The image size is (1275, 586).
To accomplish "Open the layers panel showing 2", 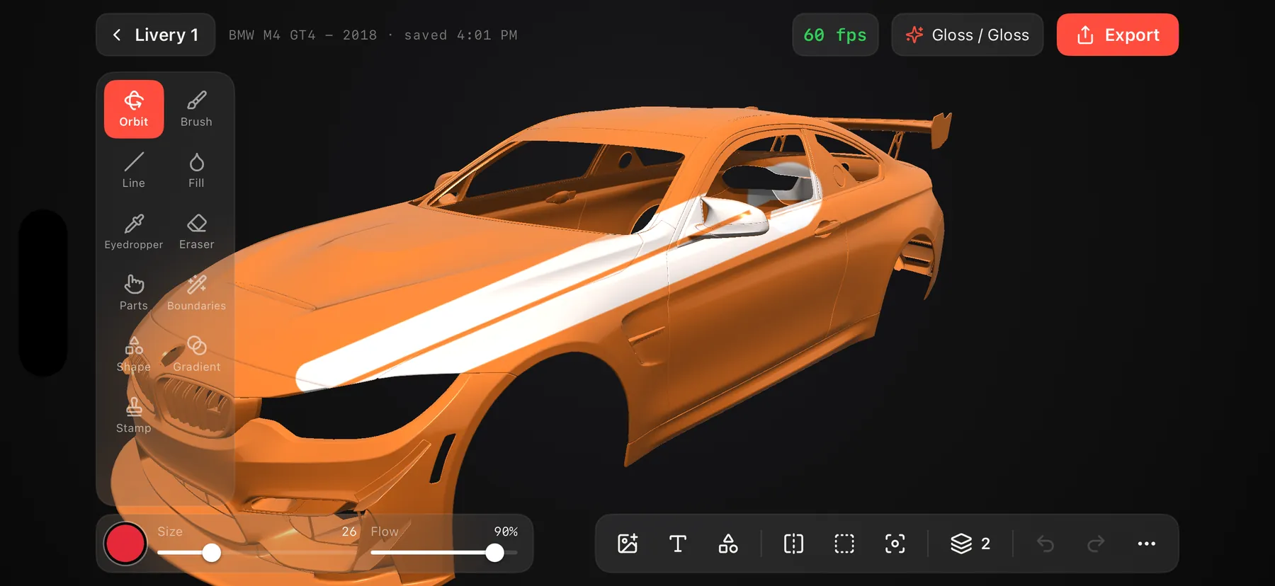I will click(970, 544).
